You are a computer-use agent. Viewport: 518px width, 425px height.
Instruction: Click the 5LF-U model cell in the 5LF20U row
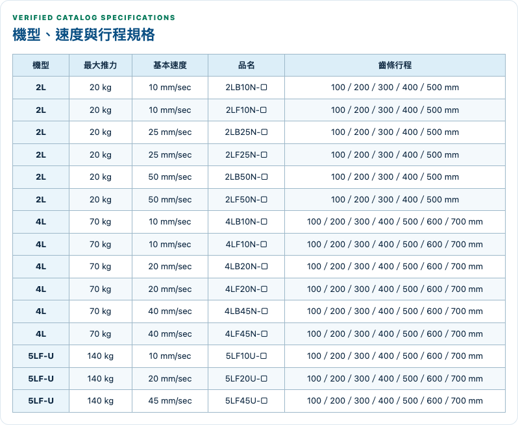41,378
